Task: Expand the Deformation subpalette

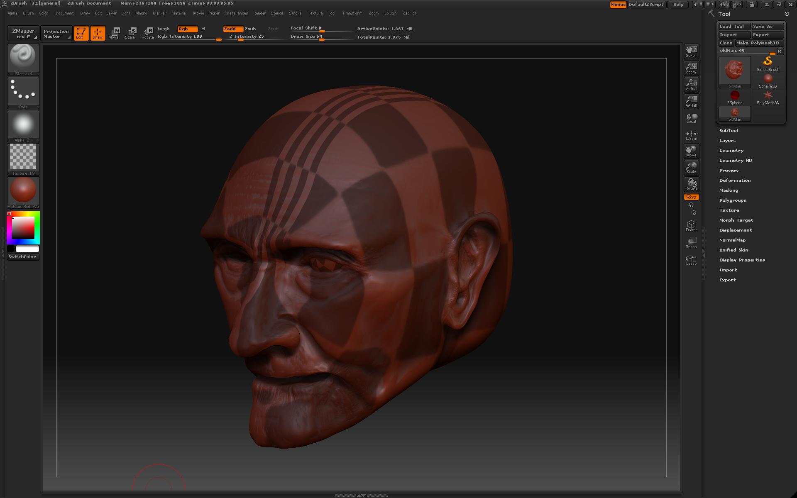Action: point(735,180)
